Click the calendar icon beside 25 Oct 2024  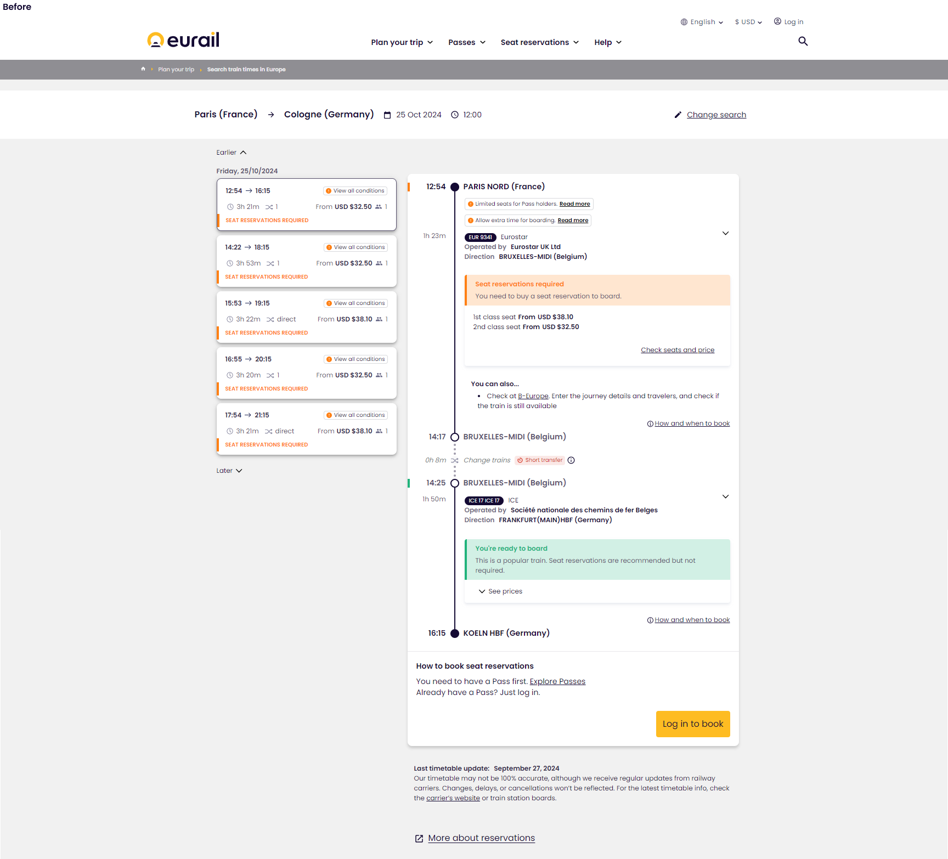pos(387,114)
